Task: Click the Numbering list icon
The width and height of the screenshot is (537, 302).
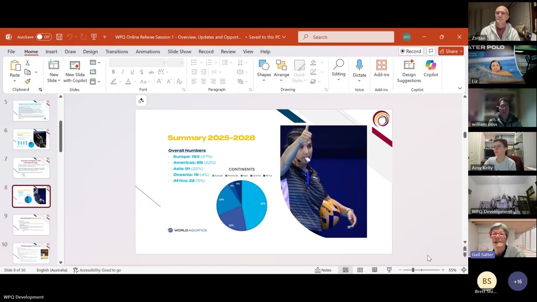Action: pyautogui.click(x=209, y=62)
